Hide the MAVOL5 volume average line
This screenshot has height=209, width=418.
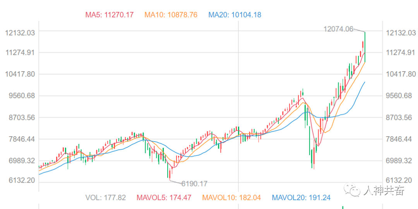164,198
